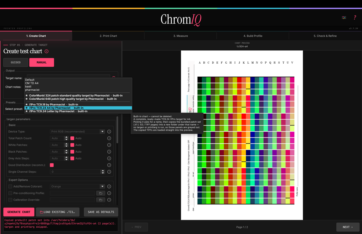The image size is (362, 234).
Task: Click the Black Patches stepper arrows
Action: (66, 152)
